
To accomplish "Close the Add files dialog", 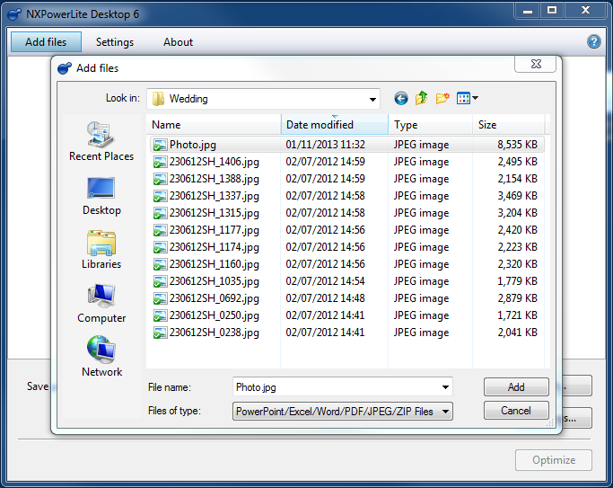I will pos(536,64).
